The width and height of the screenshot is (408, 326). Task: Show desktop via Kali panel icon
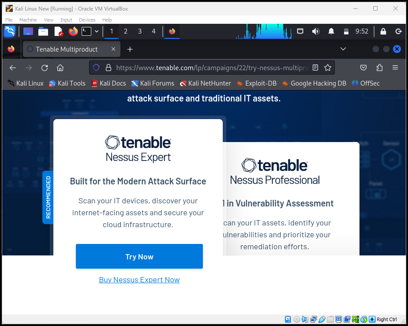point(28,31)
